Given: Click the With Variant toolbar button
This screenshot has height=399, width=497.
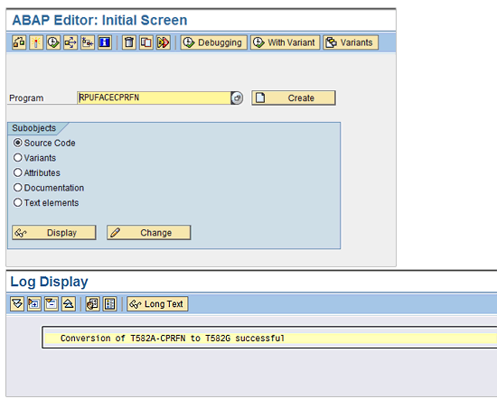Looking at the screenshot, I should coord(285,42).
